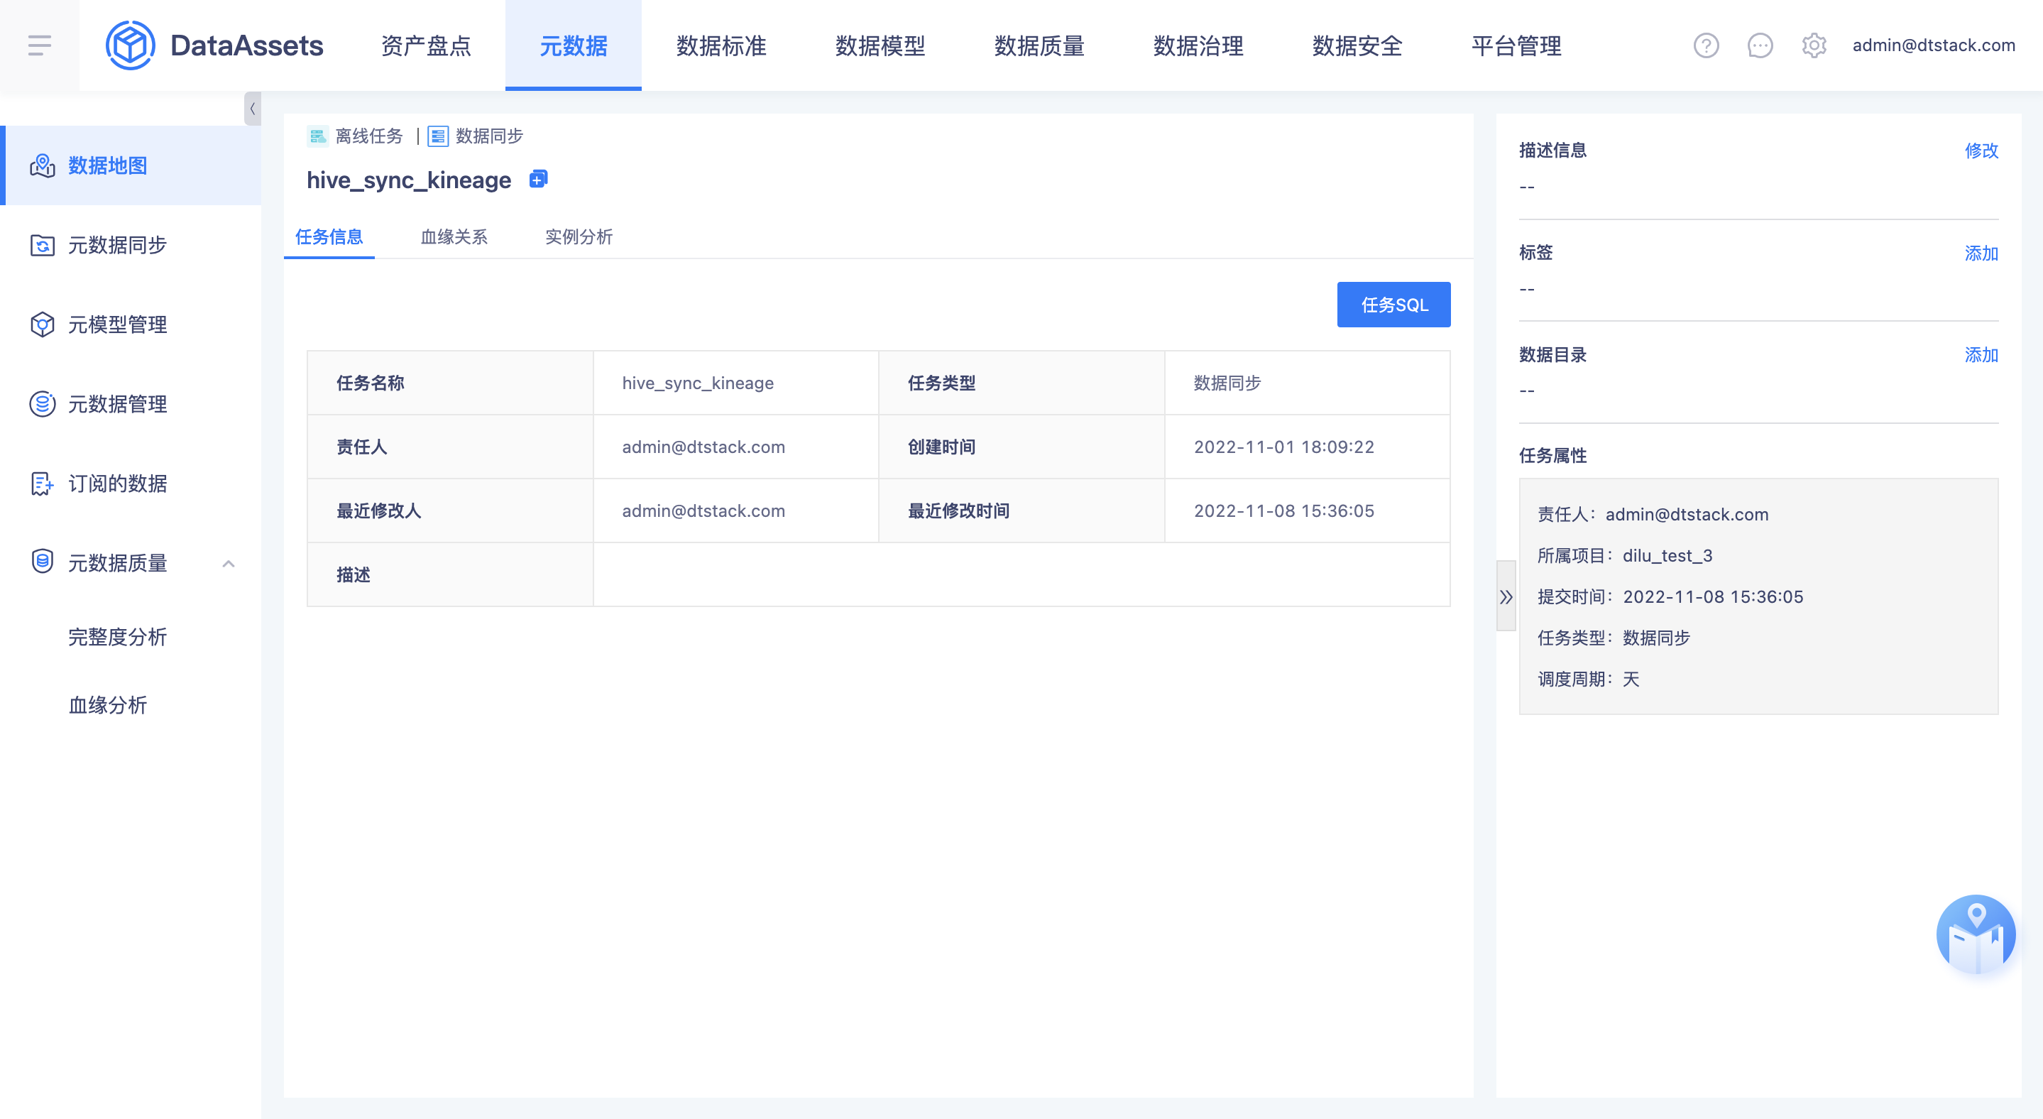Viewport: 2043px width, 1119px height.
Task: Click 添加 link for 数据目录
Action: coord(1981,354)
